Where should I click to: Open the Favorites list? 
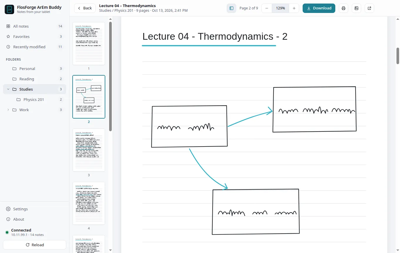coord(34,36)
